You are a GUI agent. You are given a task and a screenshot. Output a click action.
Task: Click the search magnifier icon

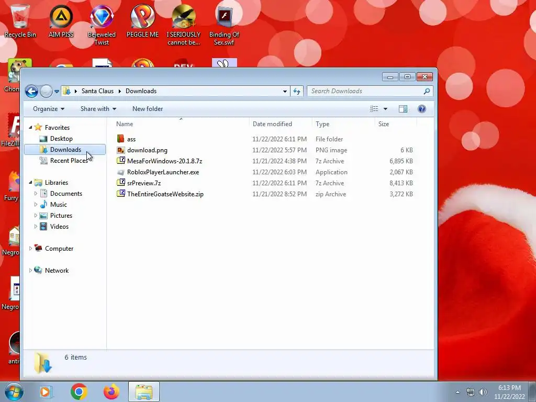click(427, 91)
